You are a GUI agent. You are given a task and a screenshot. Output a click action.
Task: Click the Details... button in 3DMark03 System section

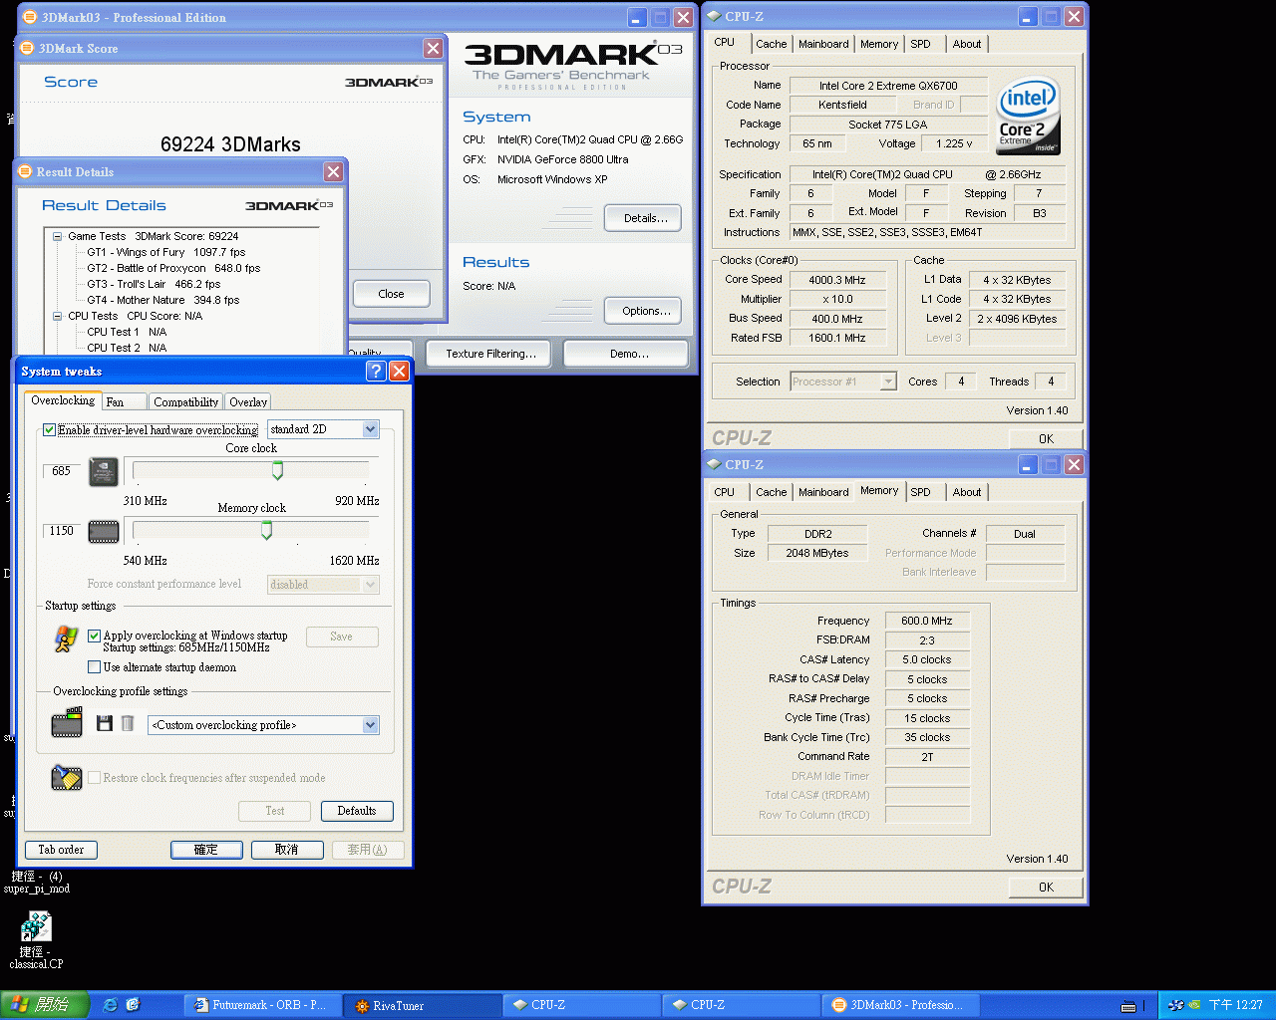[643, 218]
